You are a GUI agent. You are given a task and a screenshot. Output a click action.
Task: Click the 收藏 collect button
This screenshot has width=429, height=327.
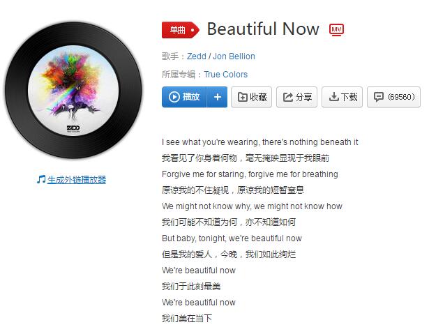(251, 97)
